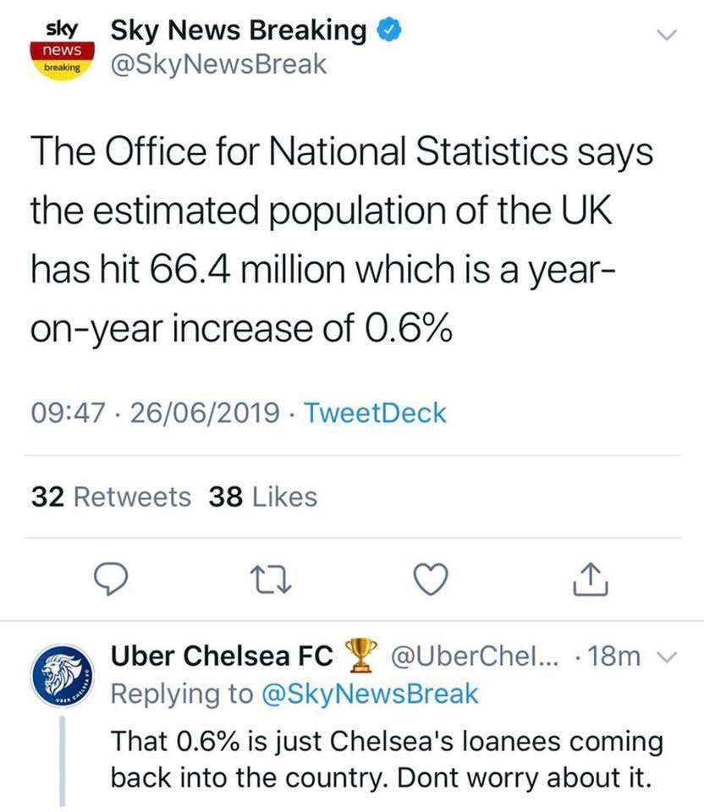Open the reply about Chelsea's loanees
The height and width of the screenshot is (812, 704).
point(387,758)
